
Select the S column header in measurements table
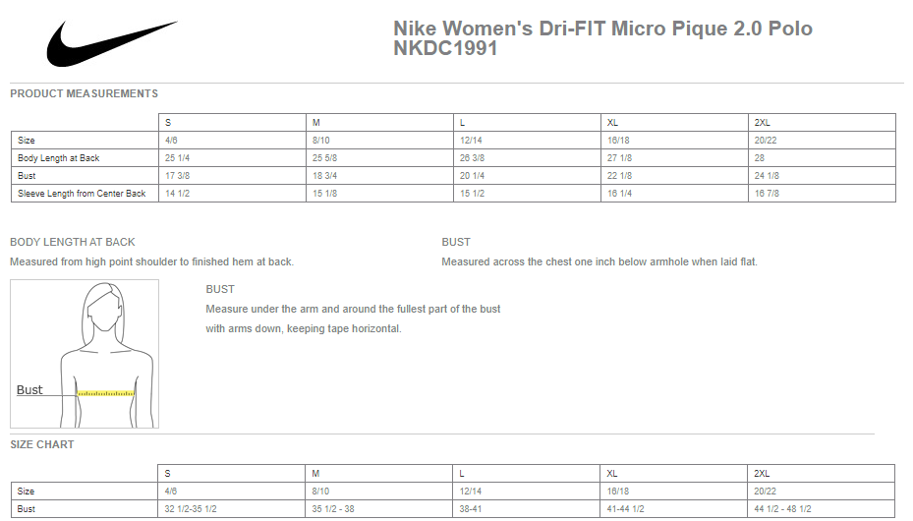[x=232, y=122]
